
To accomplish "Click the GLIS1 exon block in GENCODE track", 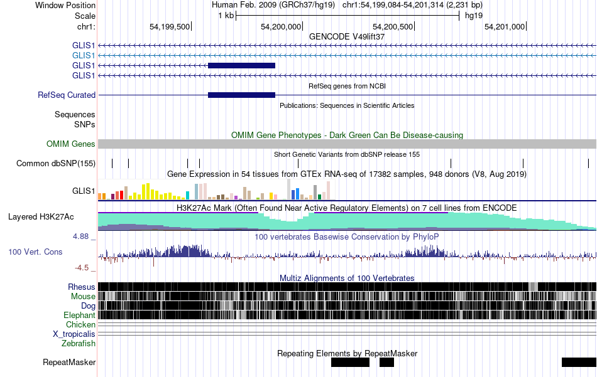I will [x=241, y=65].
